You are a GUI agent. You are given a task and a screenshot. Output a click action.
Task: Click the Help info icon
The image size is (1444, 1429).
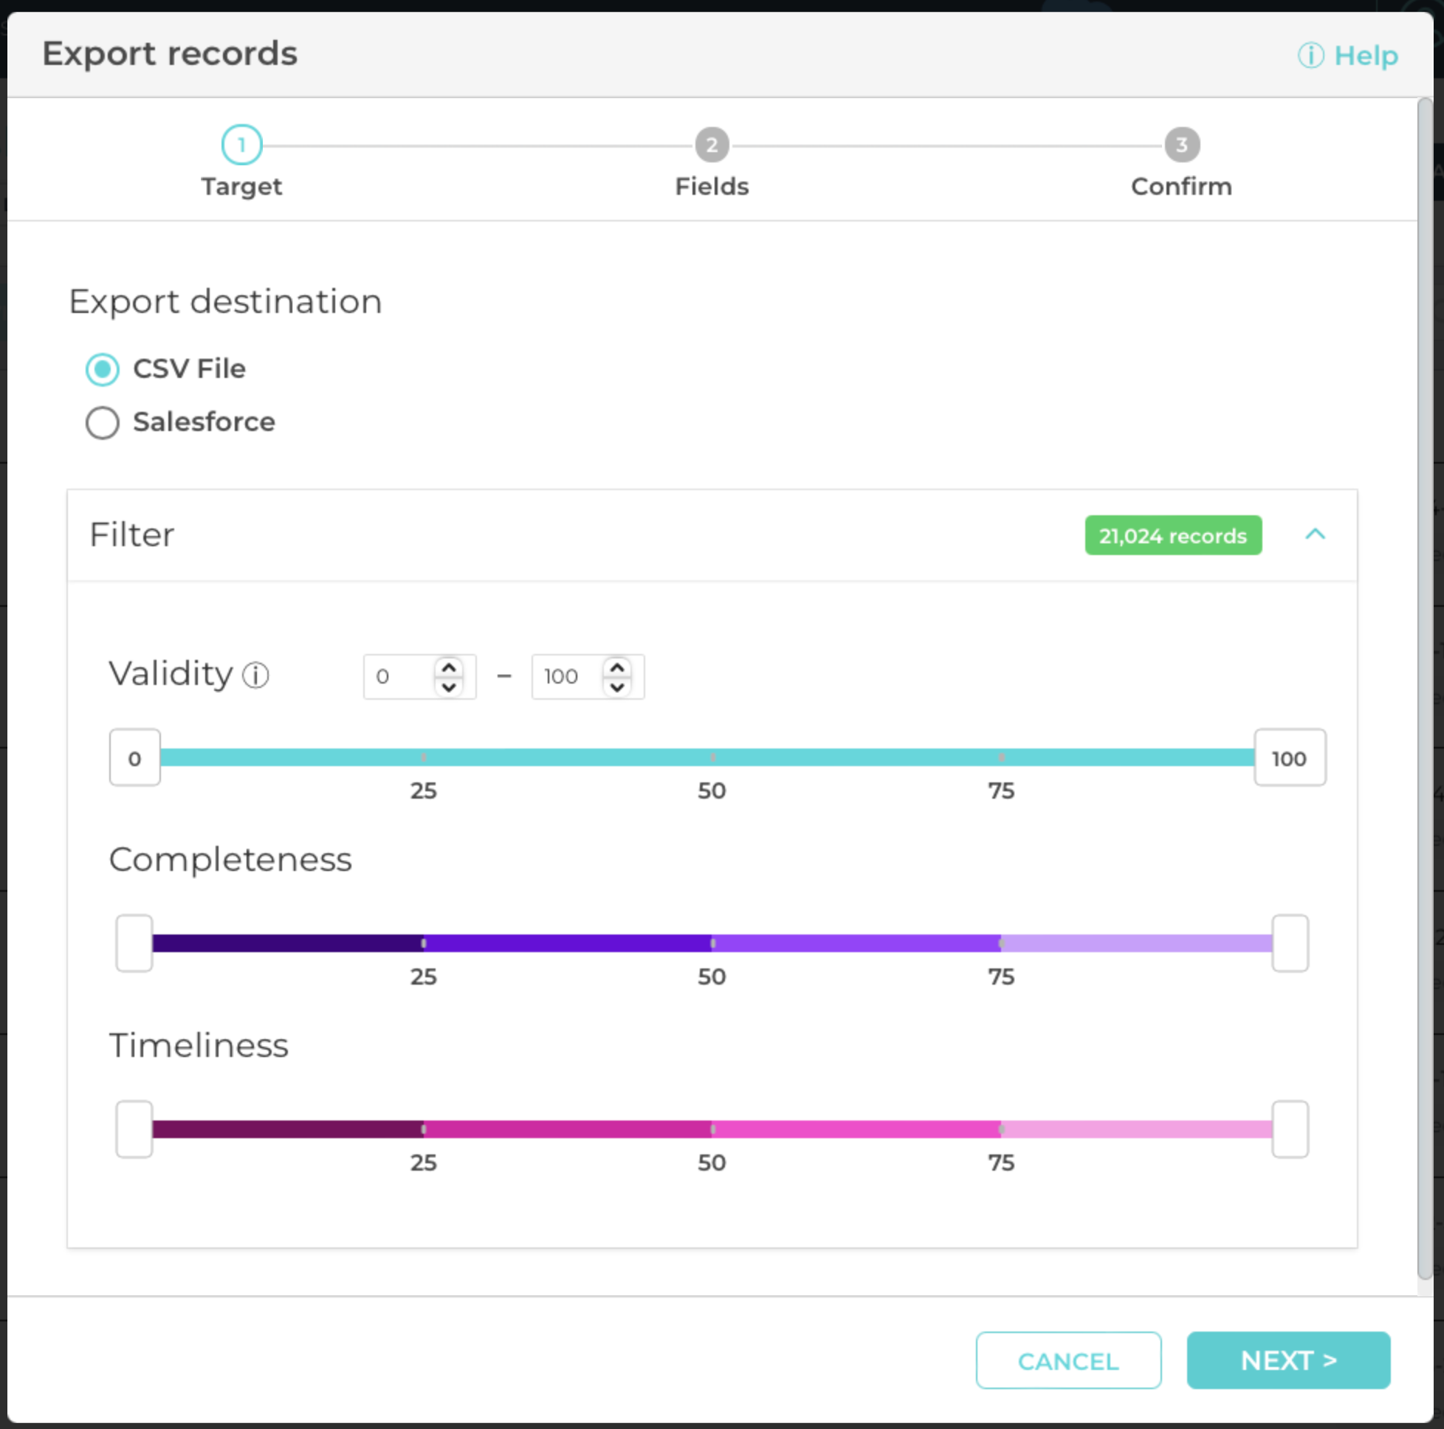1310,55
